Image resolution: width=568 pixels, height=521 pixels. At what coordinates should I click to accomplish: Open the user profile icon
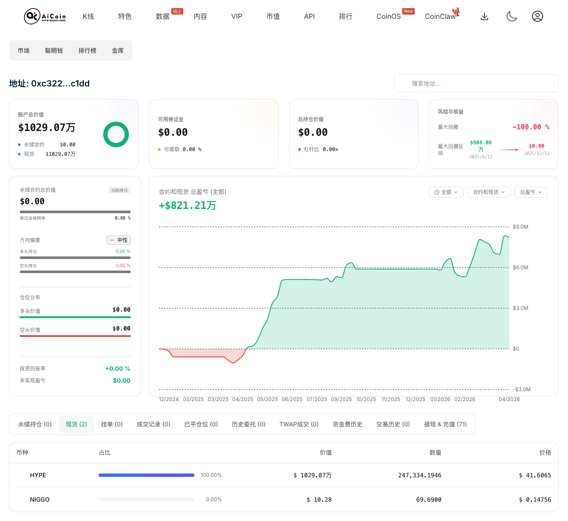537,16
